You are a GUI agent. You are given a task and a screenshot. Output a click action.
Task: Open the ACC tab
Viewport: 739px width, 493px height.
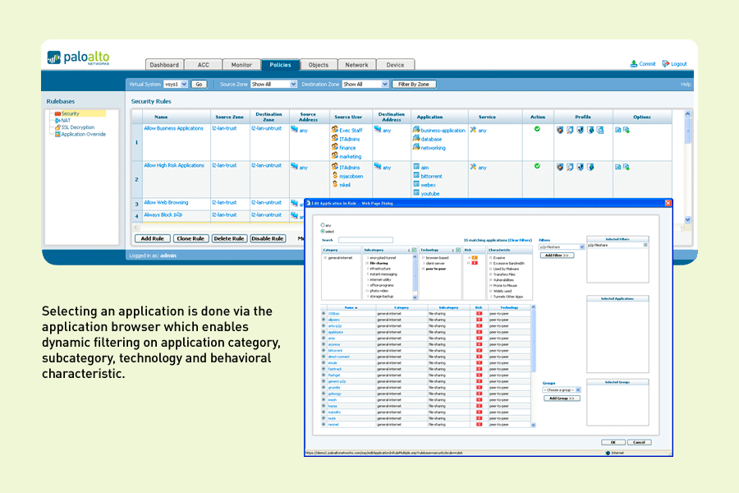203,65
